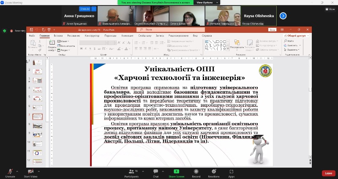Select slide 11 thumbnail in slide panel
The height and width of the screenshot is (179, 338).
pos(37,153)
